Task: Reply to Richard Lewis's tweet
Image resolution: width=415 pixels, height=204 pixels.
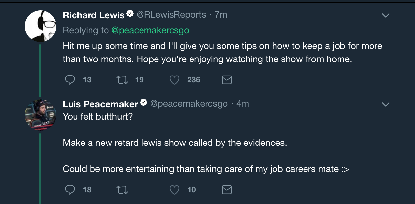Action: click(x=70, y=80)
